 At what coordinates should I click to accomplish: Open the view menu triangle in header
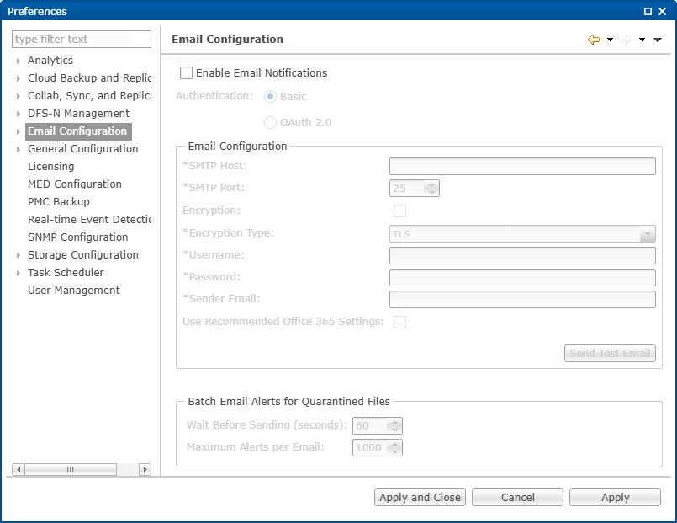point(658,40)
